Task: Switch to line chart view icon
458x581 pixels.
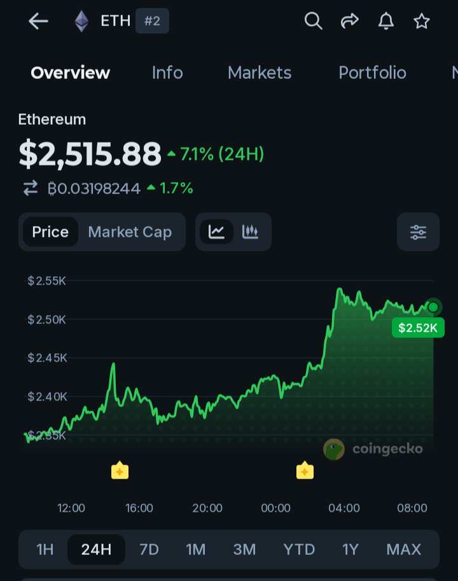Action: coord(217,232)
